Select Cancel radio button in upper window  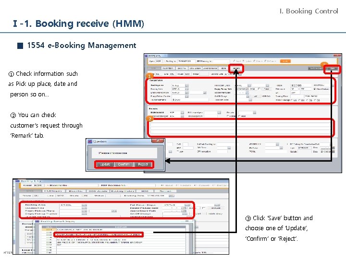pos(254,61)
